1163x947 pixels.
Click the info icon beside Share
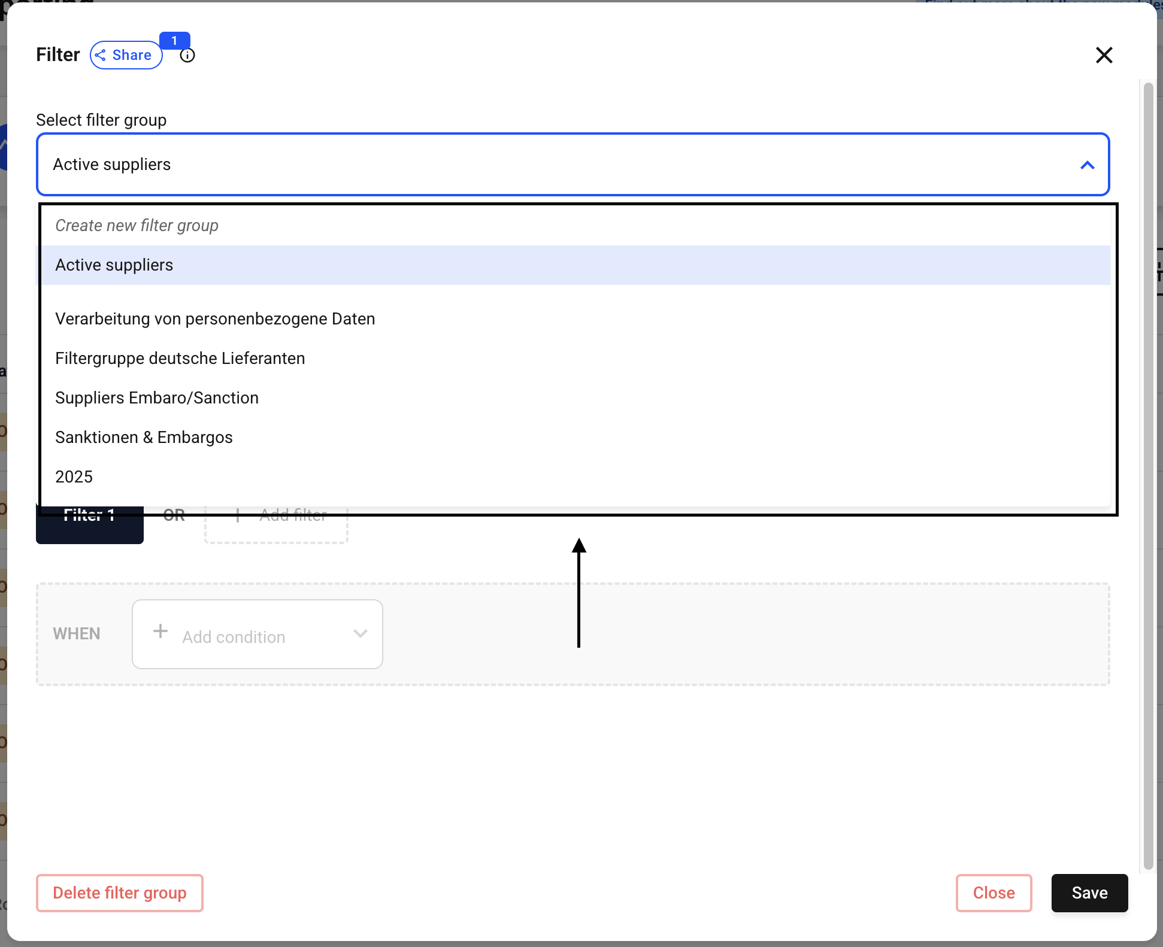tap(187, 56)
